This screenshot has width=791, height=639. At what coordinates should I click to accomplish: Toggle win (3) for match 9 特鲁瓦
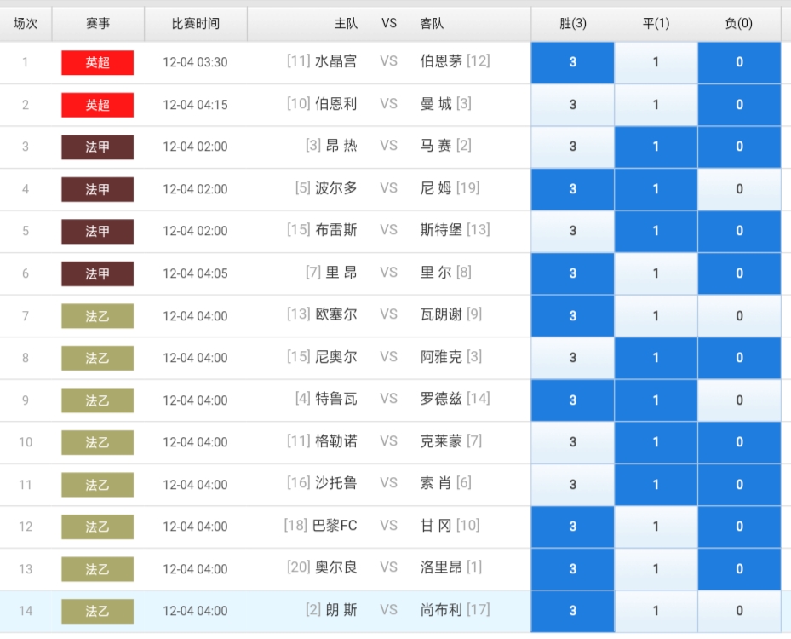pos(572,400)
